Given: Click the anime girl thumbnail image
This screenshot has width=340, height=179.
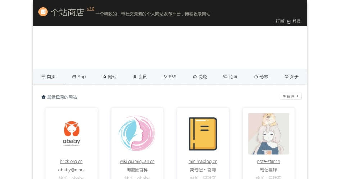Looking at the screenshot, I should (268, 134).
